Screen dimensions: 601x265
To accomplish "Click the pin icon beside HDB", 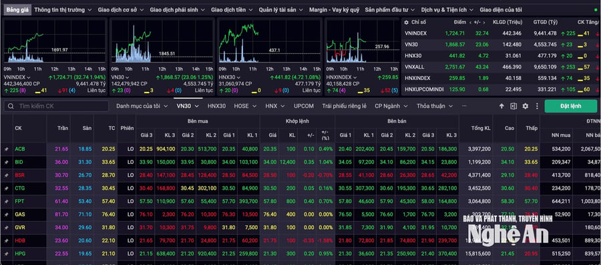I will click(6, 240).
